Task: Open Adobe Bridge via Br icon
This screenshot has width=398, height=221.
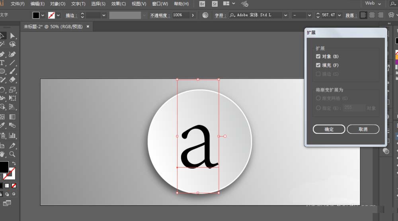Action: tap(202, 4)
